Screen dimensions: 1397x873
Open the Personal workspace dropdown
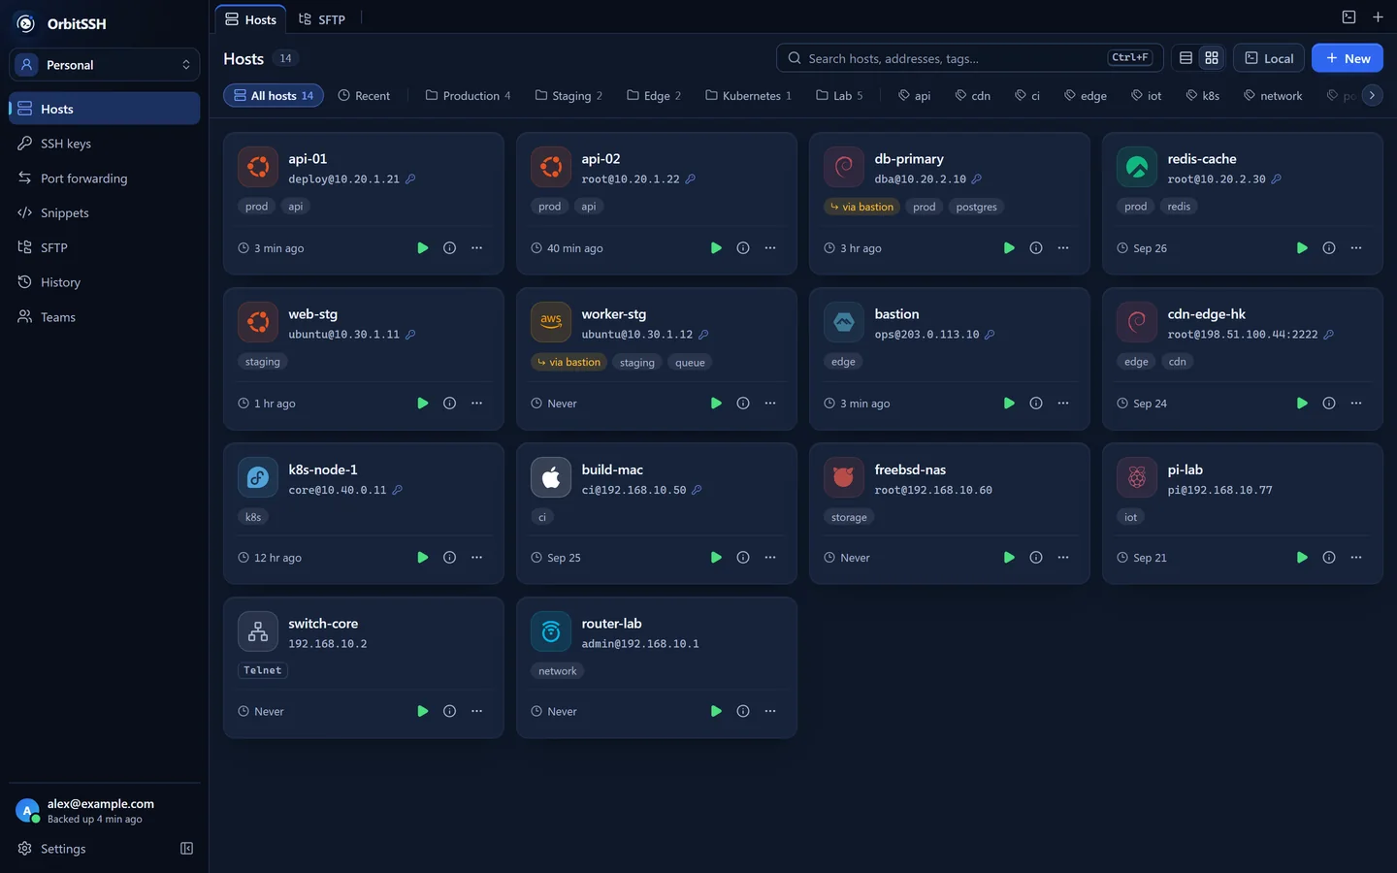(x=105, y=65)
